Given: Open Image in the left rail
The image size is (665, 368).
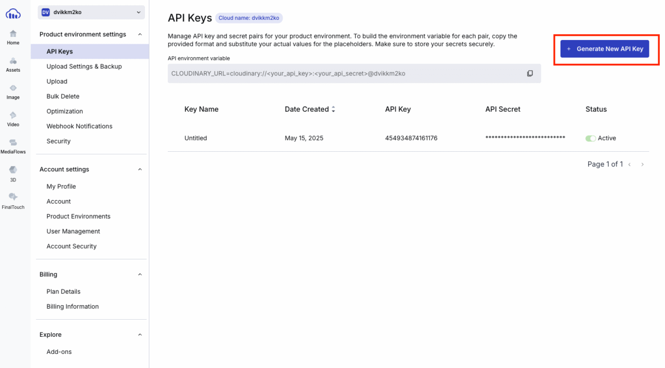Looking at the screenshot, I should pyautogui.click(x=13, y=92).
